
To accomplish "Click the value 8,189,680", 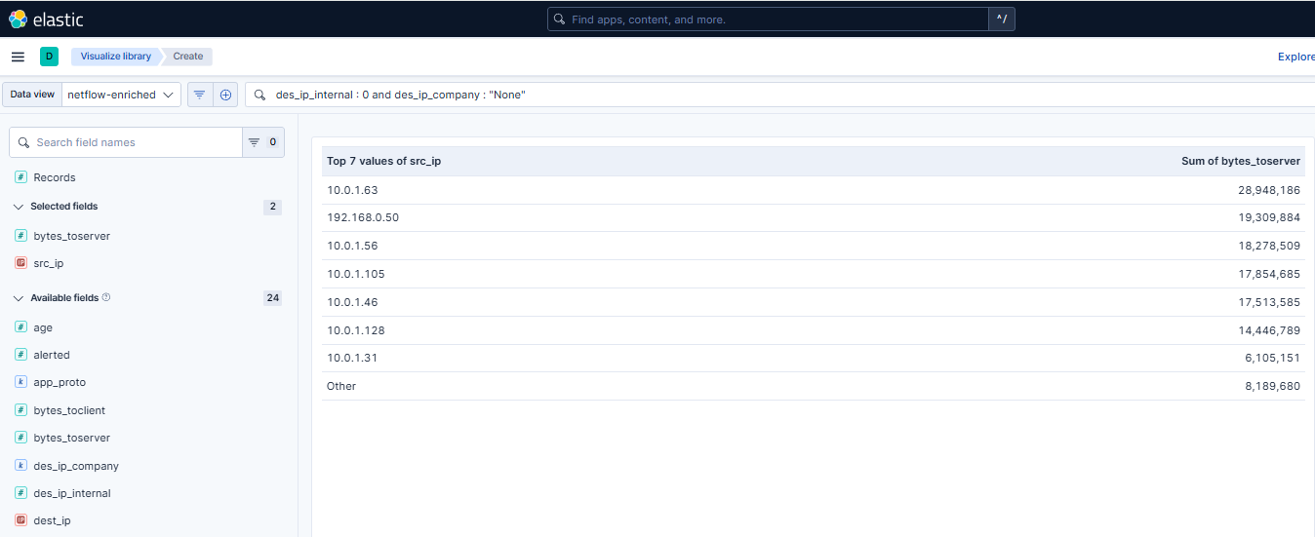I will pyautogui.click(x=1272, y=386).
